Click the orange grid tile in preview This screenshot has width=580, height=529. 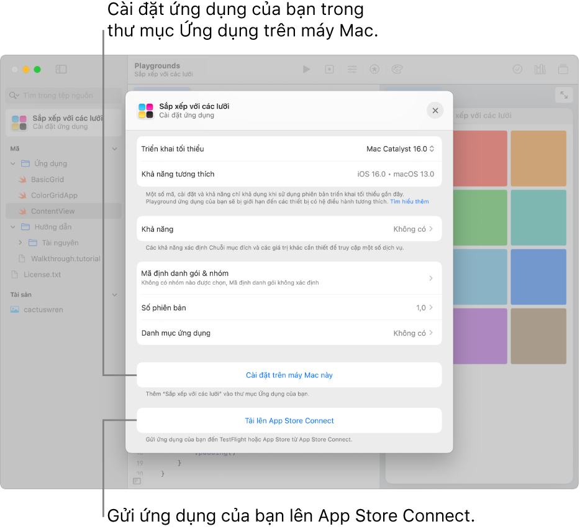tap(538, 159)
